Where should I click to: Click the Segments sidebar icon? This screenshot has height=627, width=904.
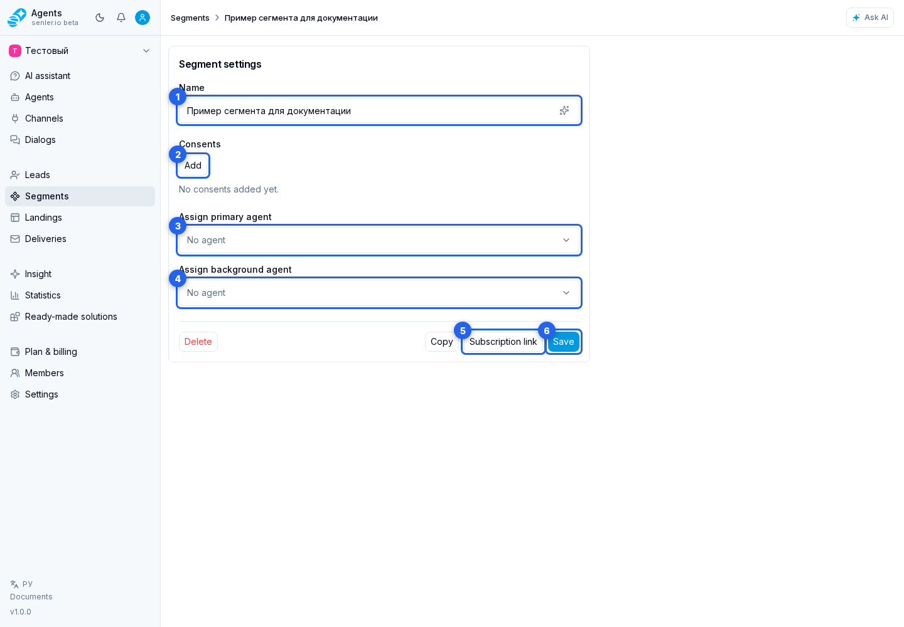(x=15, y=196)
